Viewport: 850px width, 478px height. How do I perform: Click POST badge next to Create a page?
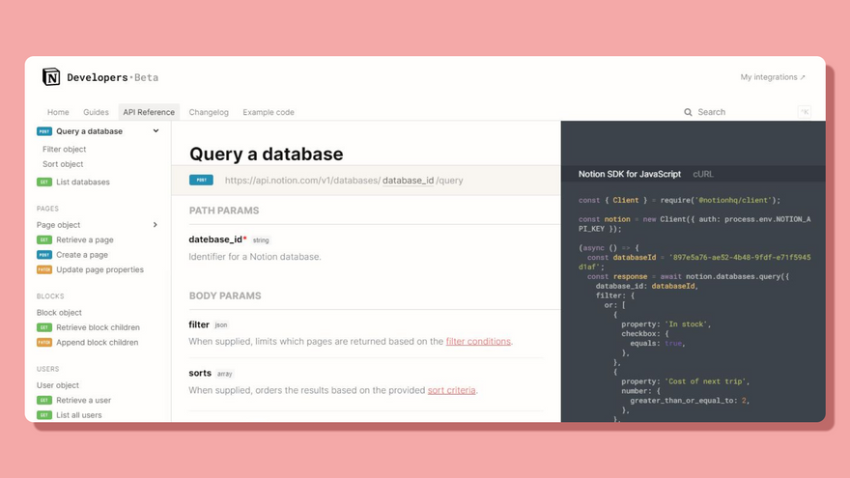(x=44, y=255)
